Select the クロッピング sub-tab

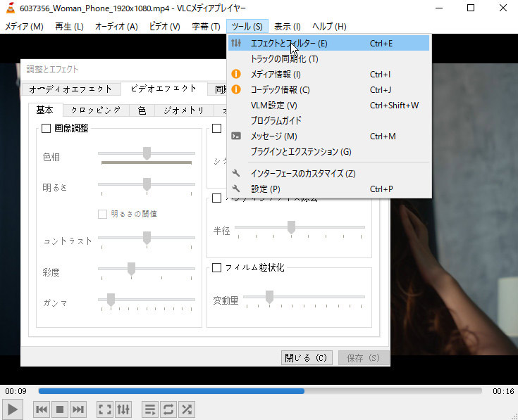[x=96, y=110]
